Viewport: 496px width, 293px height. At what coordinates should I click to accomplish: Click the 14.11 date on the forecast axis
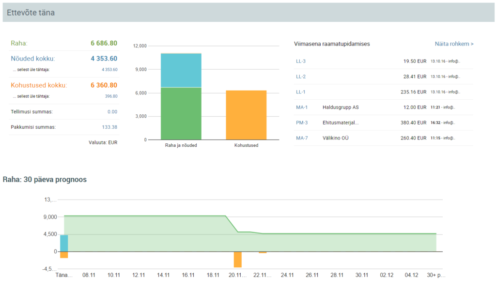[x=163, y=275]
